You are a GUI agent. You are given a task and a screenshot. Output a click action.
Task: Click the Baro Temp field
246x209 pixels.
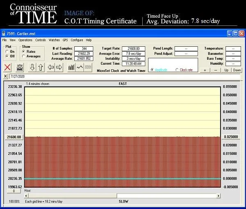(233, 59)
